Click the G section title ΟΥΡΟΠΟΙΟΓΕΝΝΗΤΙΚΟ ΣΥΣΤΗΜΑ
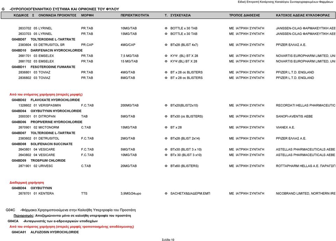Screen dimensions: 336x241 (x=61, y=9)
